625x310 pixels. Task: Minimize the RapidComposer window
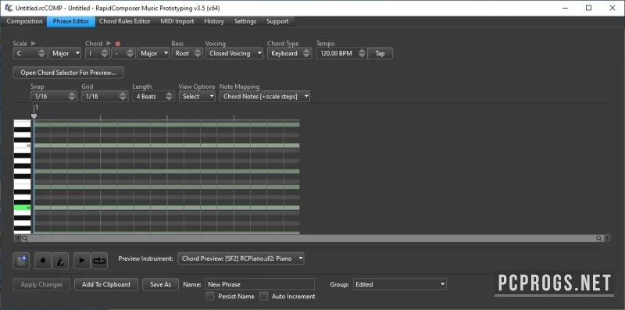(565, 8)
